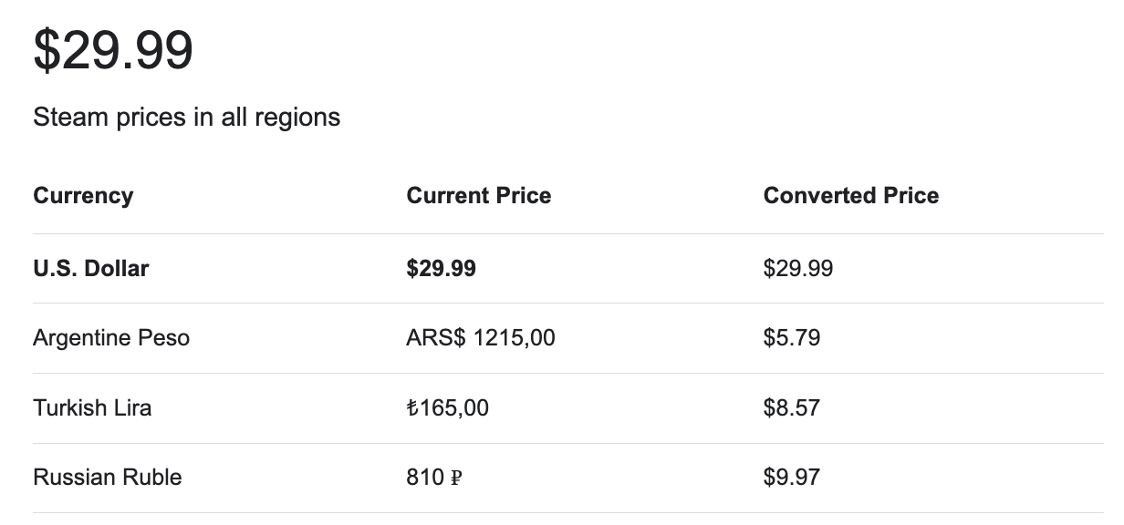Click the bold $29.99 current price
This screenshot has height=525, width=1124.
[x=442, y=269]
